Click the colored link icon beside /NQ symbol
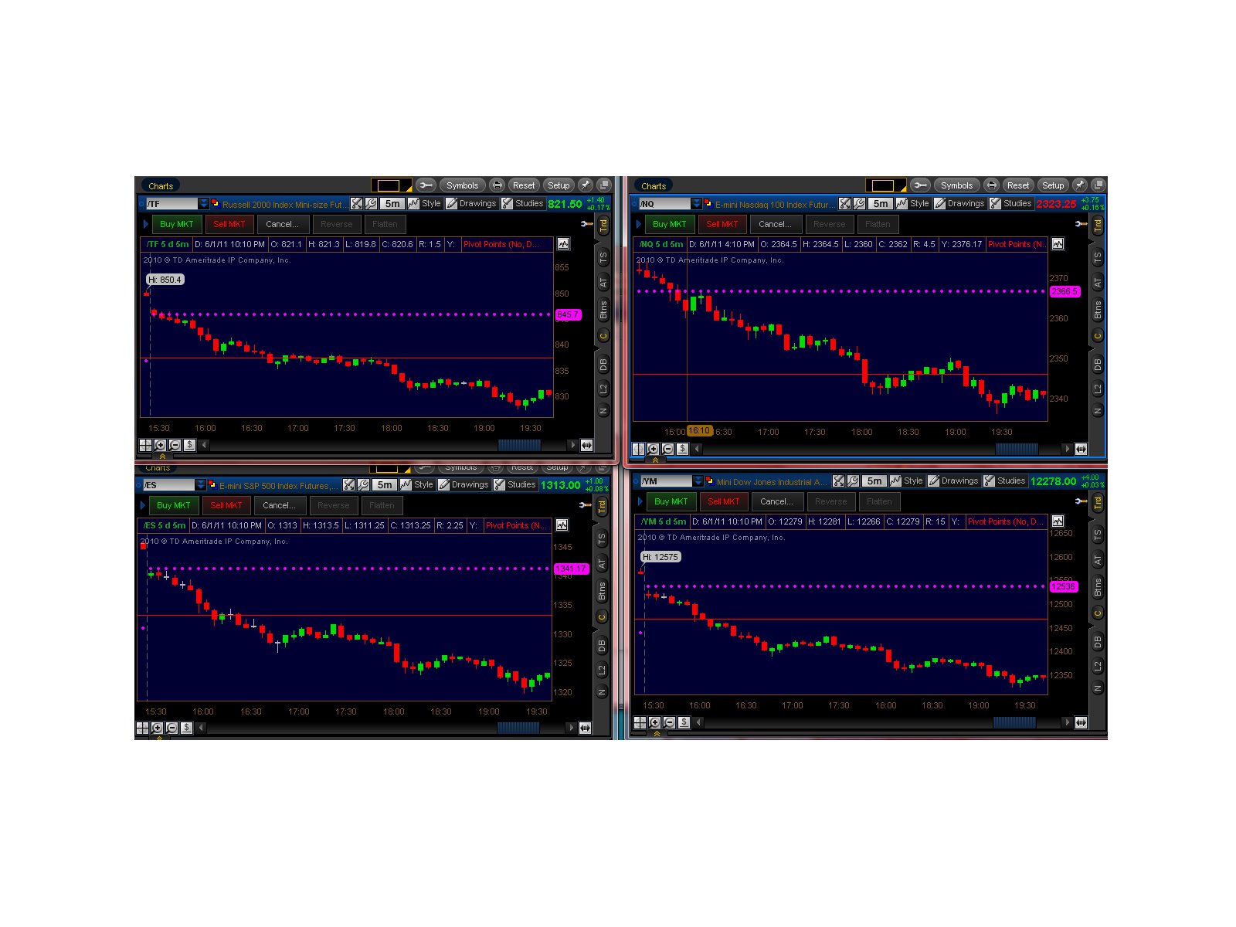 (708, 204)
